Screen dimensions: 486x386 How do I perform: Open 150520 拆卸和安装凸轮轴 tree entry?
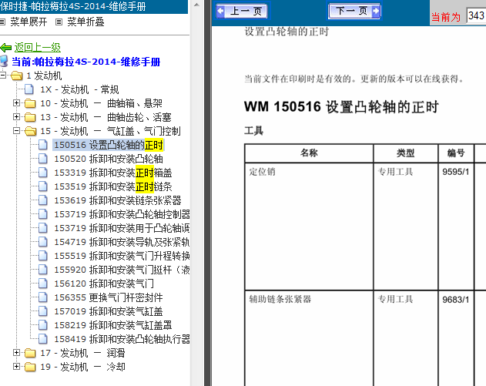109,159
